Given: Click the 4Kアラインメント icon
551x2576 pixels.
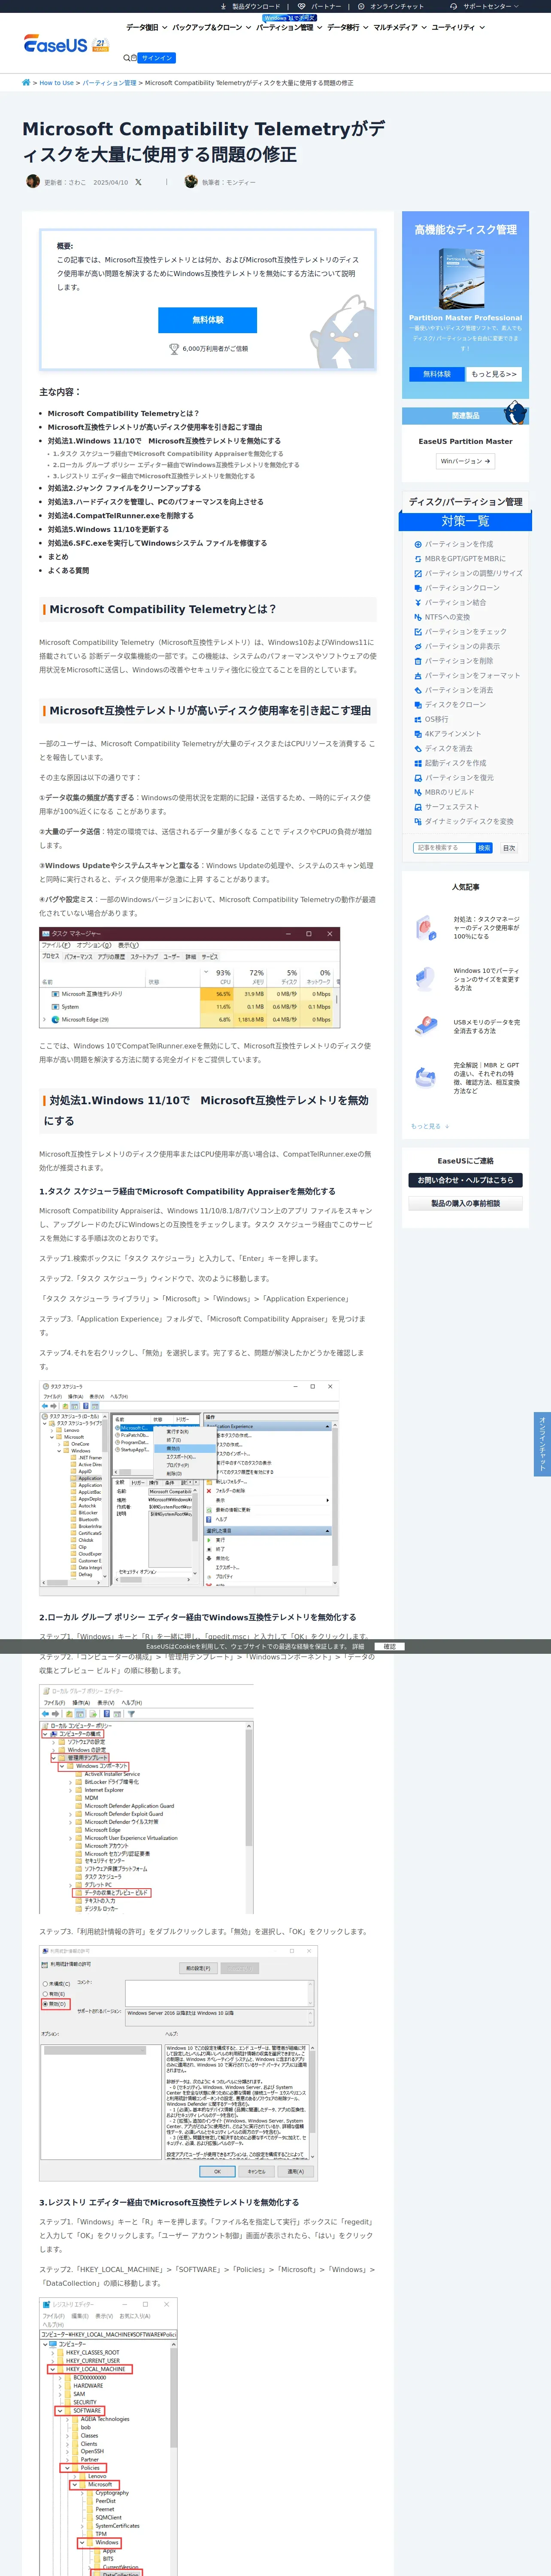Looking at the screenshot, I should (418, 734).
